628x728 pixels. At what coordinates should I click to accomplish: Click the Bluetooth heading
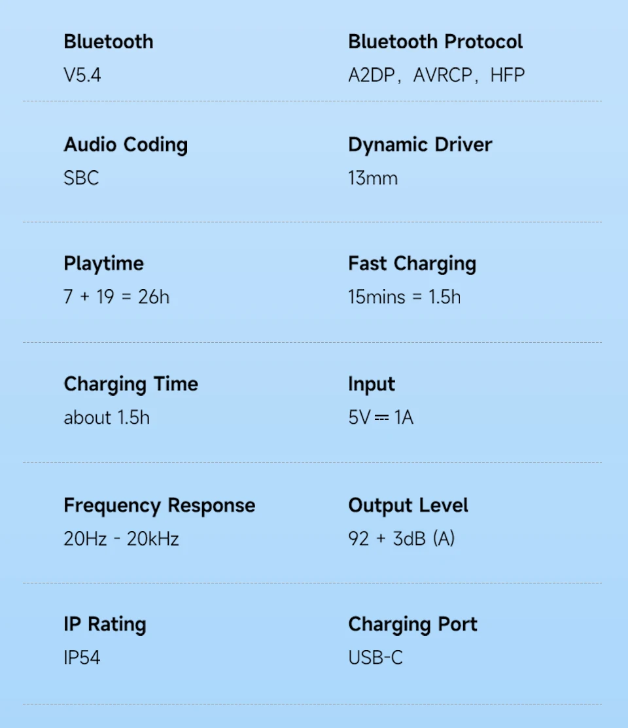108,42
